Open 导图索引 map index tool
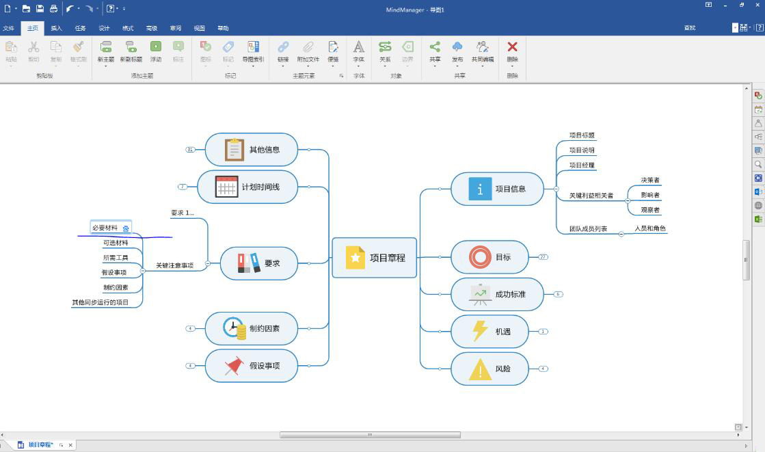This screenshot has height=452, width=765. pyautogui.click(x=253, y=47)
